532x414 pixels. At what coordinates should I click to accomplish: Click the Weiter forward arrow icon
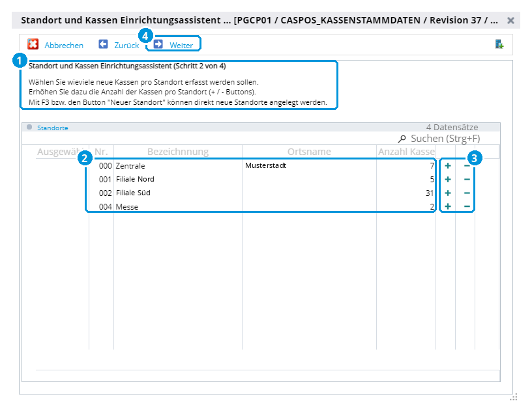(x=158, y=44)
